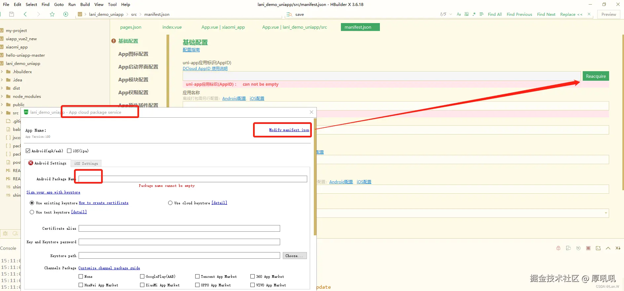The height and width of the screenshot is (291, 624).
Task: Click the red error icon on Android Settings tab
Action: (x=31, y=163)
